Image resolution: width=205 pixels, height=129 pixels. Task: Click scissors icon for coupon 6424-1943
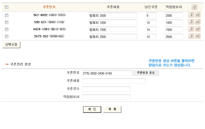[x=198, y=29]
